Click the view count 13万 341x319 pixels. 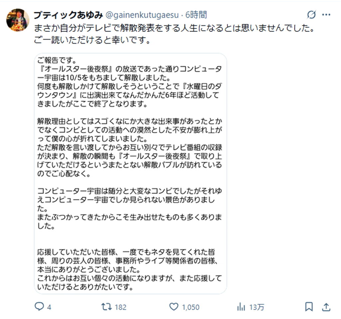[x=256, y=307]
